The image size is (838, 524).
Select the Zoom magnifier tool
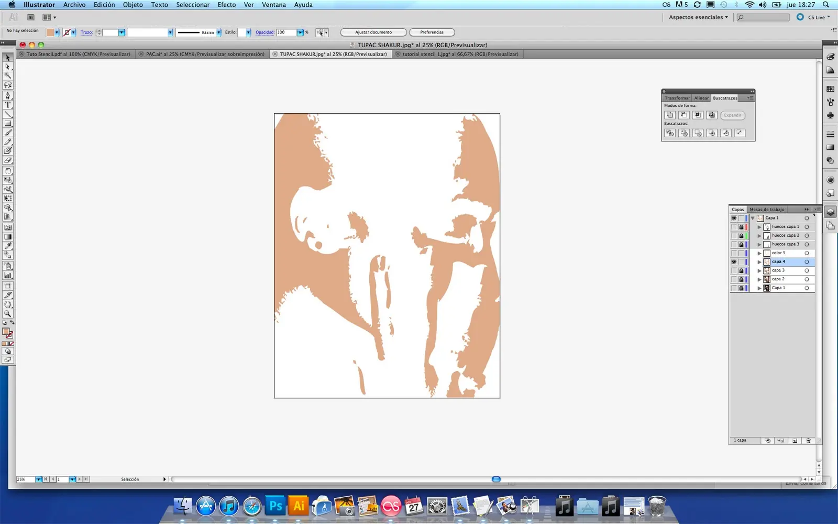pyautogui.click(x=8, y=314)
